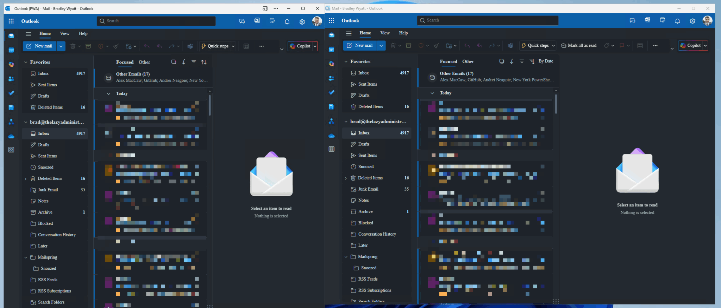The height and width of the screenshot is (308, 721).
Task: Open Calendar from the PWA window's app sidebar
Action: click(11, 50)
